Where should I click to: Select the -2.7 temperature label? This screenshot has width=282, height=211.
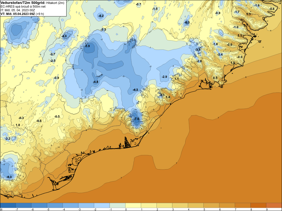(52, 54)
